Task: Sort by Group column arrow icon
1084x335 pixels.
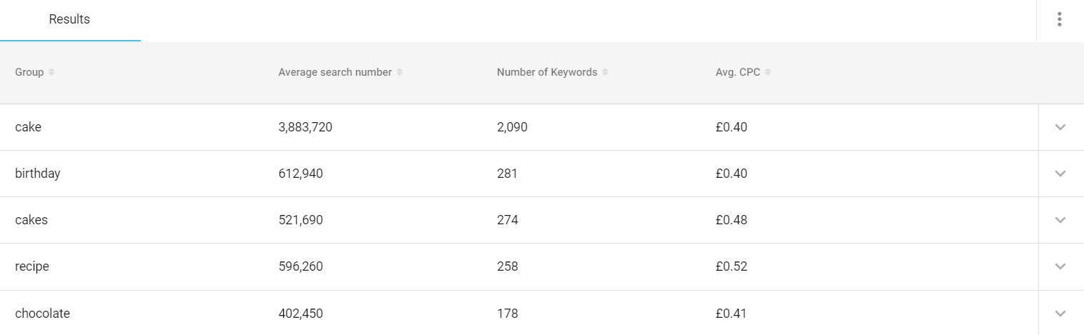Action: coord(51,72)
